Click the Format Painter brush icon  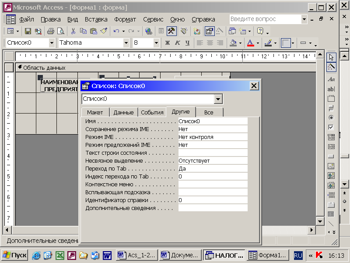[104, 31]
